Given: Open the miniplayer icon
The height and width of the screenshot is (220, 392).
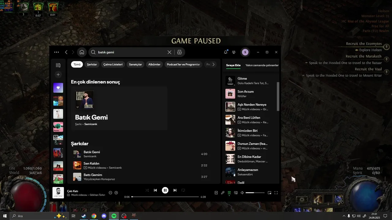Looking at the screenshot, I should point(269,193).
